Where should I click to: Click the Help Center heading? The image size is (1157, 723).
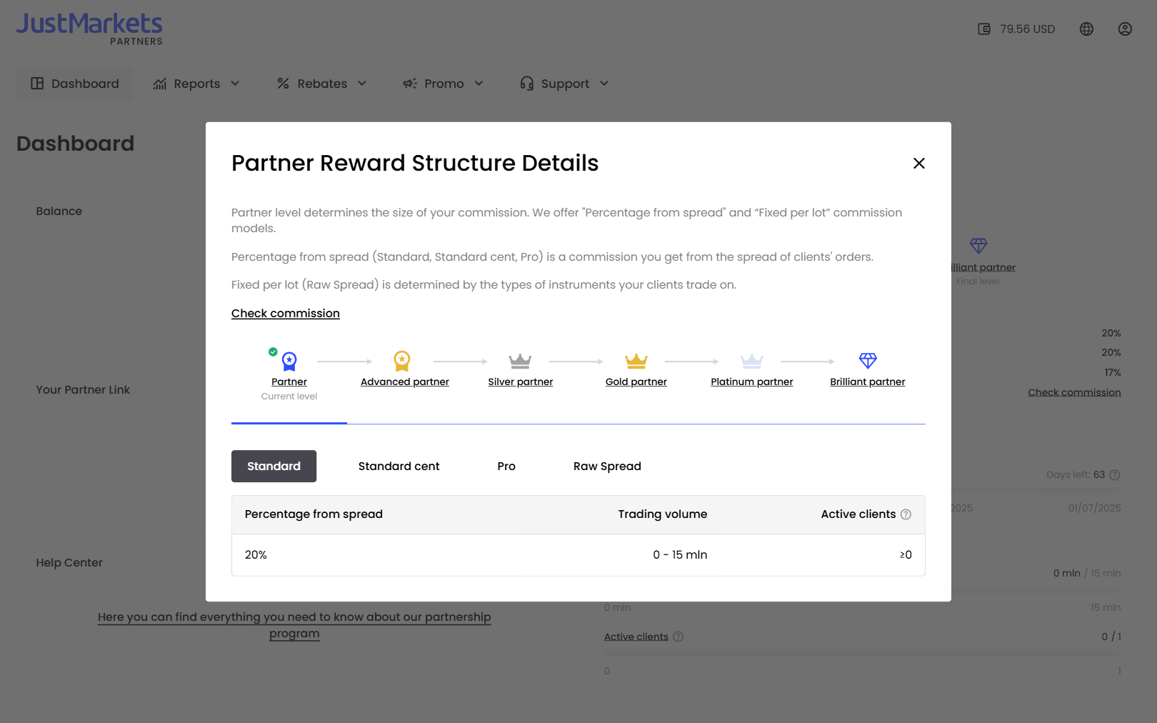(69, 562)
